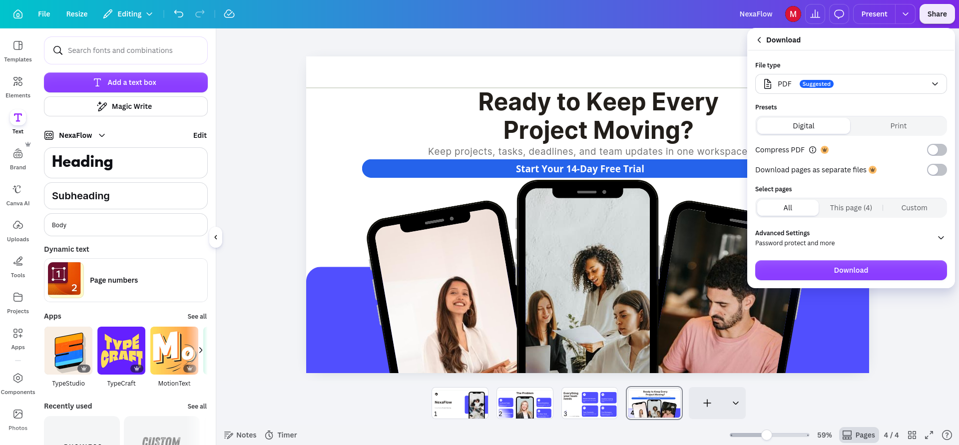959x445 pixels.
Task: Open Resize menu
Action: (77, 14)
